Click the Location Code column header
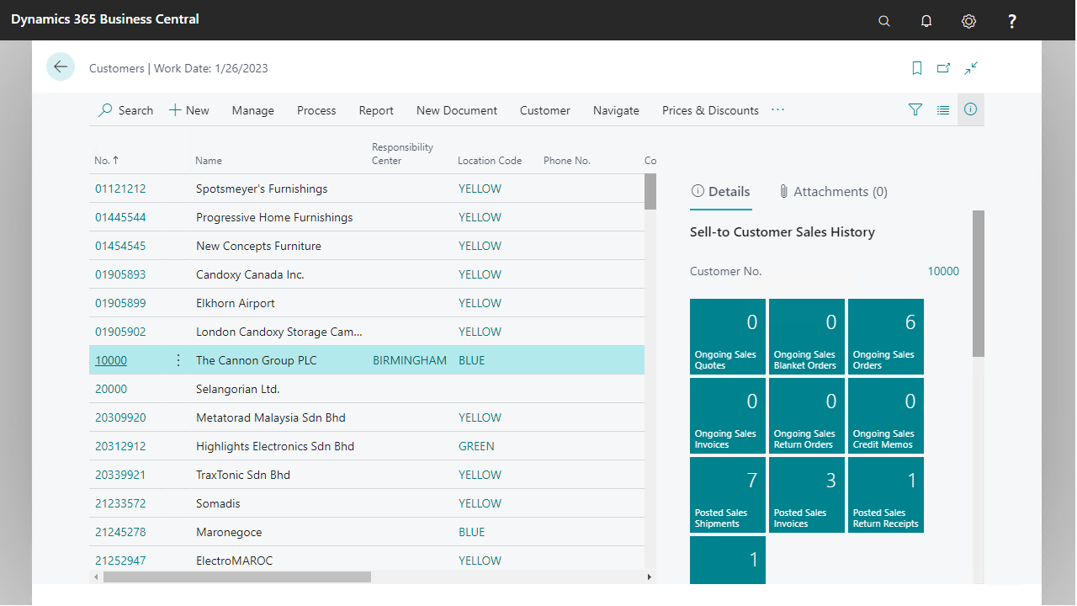This screenshot has width=1077, height=606. tap(490, 161)
